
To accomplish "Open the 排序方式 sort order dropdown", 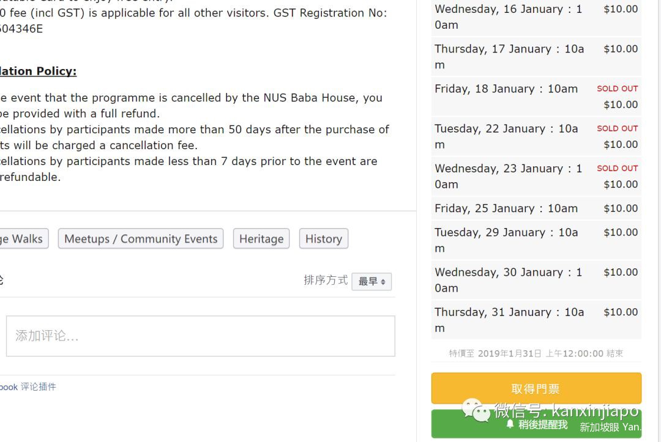I will coord(372,281).
